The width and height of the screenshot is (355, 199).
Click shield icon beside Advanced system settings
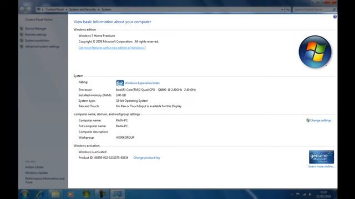click(22, 46)
